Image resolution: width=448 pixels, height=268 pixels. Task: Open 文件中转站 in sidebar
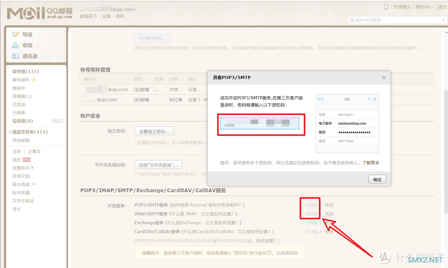point(23,201)
